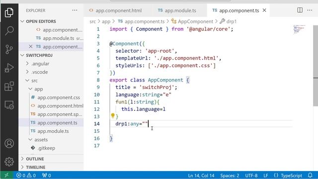Screen dimensions: 318x179
Task: Open Explorer Views and More Actions ellipsis
Action: point(75,10)
